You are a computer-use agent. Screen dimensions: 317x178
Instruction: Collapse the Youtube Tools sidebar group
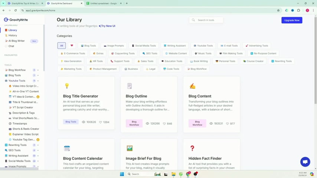[38, 81]
